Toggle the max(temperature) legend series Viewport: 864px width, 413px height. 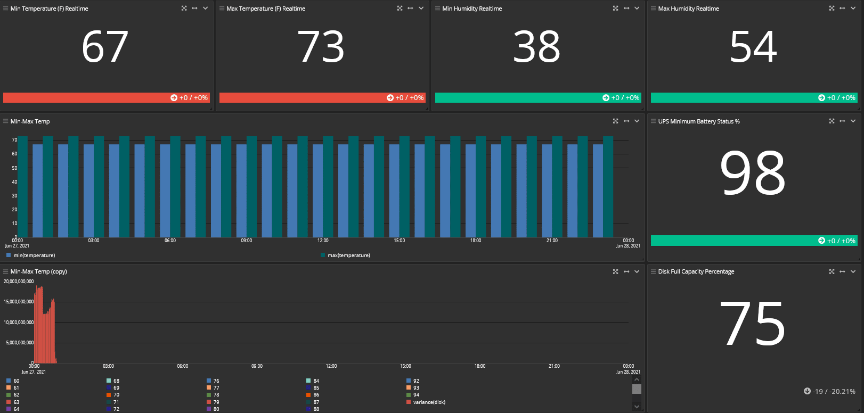click(x=348, y=255)
